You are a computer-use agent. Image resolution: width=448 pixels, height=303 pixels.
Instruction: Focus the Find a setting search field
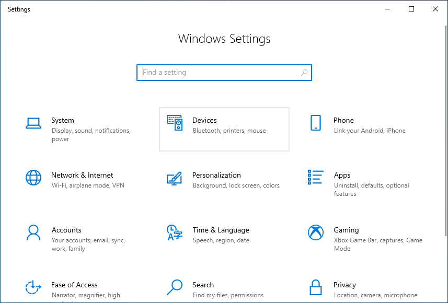(x=224, y=73)
